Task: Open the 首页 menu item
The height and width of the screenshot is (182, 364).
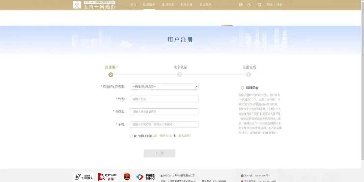Action: 133,5
